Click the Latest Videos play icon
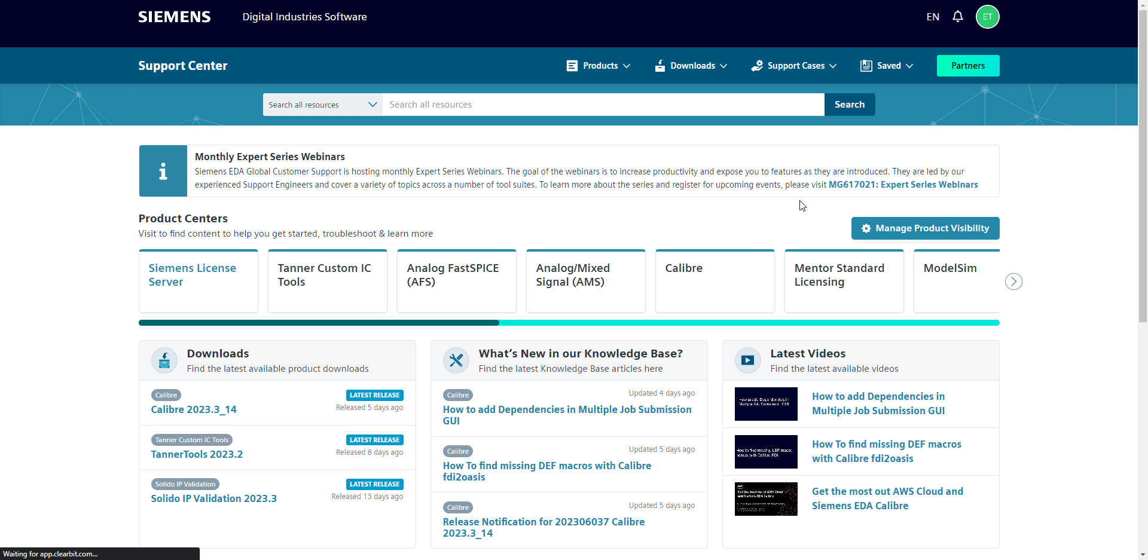The height and width of the screenshot is (560, 1148). point(747,360)
